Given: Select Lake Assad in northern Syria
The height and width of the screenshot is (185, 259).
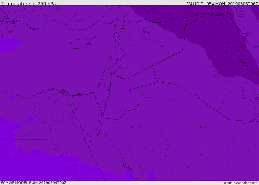Looking at the screenshot, I should pos(146,31).
